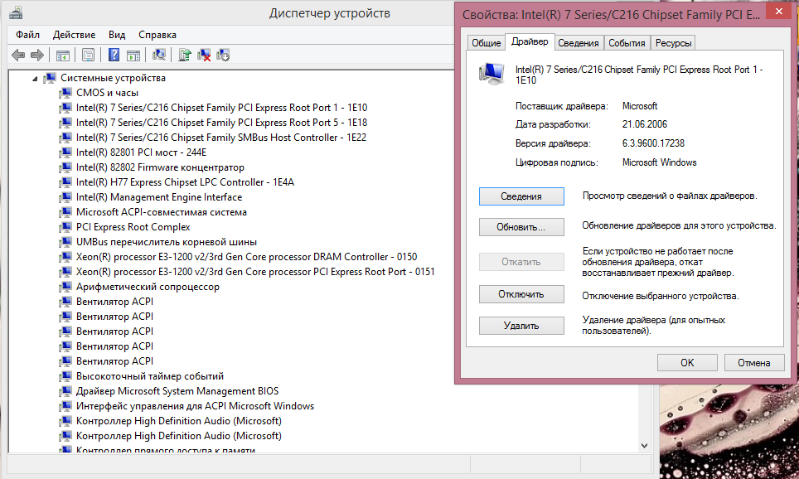Click the uninstall device red X icon

coord(204,55)
